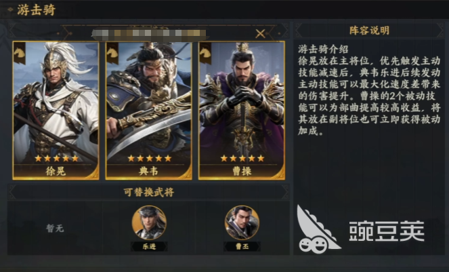
Task: Click the cavalry horse icon on 徐晃 card
Action: [20, 54]
